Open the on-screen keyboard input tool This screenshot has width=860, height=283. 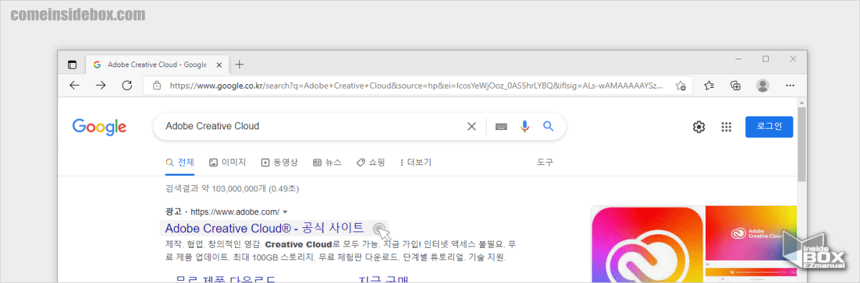click(501, 126)
